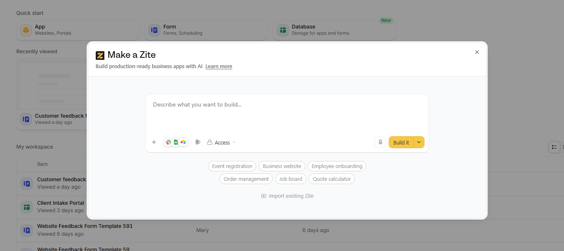Open the Database quick start card

[x=334, y=30]
